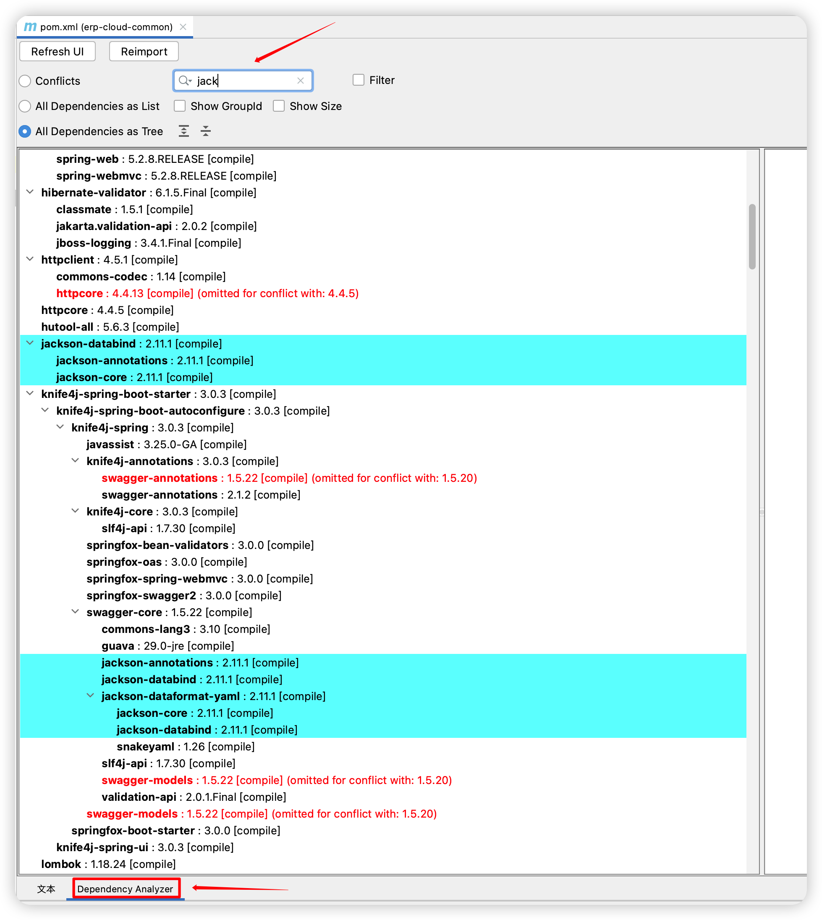
Task: Enable the Filter checkbox
Action: [x=358, y=80]
